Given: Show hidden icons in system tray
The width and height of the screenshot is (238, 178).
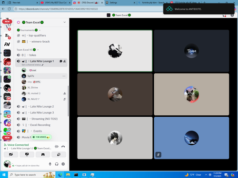Looking at the screenshot, I should 206,175.
